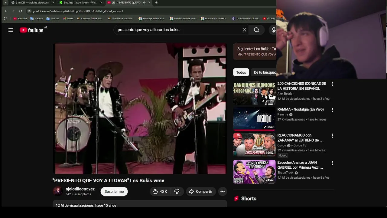387x218 pixels.
Task: Open a new browser tab with plus
Action: (x=156, y=2)
